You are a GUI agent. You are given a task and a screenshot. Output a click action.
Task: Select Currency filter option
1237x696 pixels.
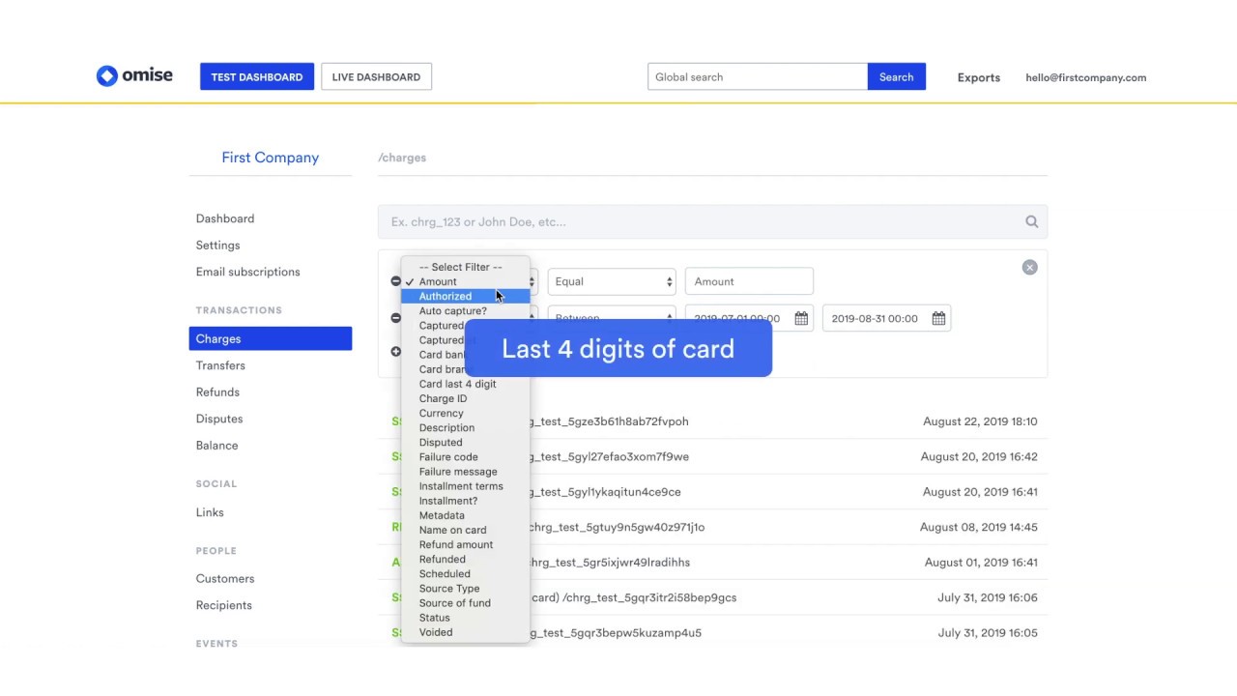[466, 413]
